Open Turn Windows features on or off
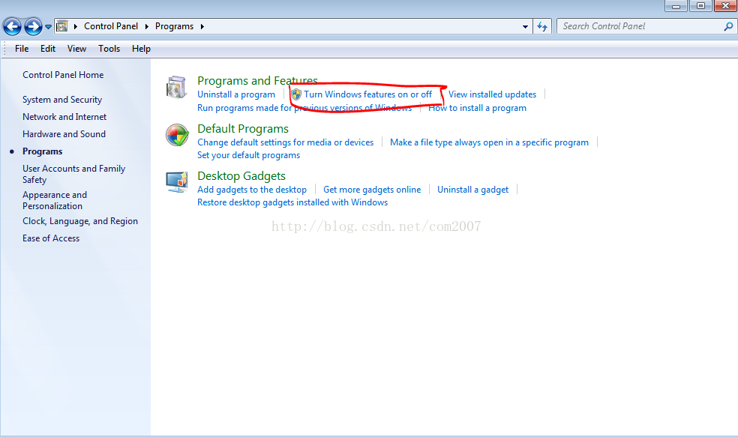 coord(367,94)
